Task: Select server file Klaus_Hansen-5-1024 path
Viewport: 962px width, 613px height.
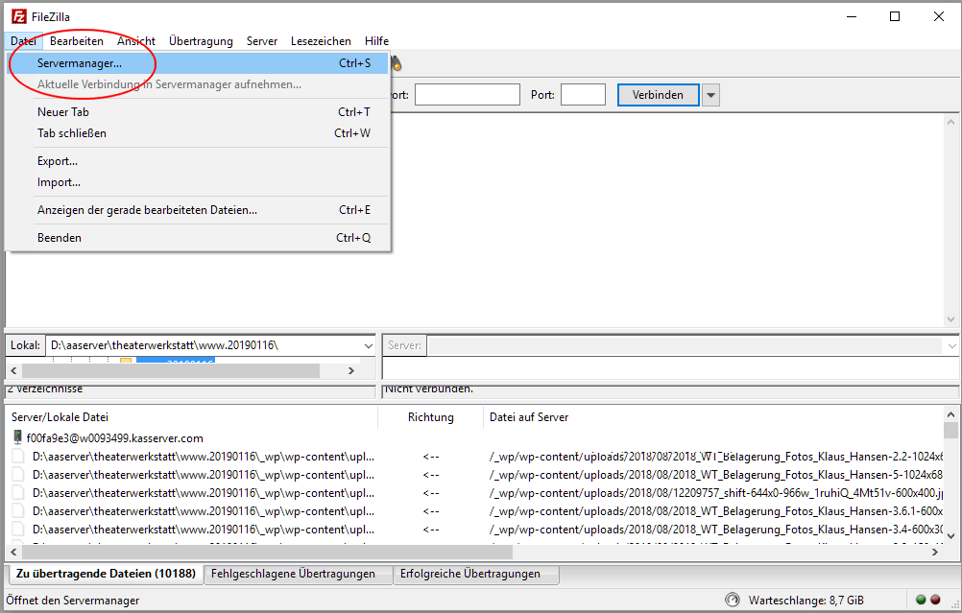Action: click(x=716, y=475)
